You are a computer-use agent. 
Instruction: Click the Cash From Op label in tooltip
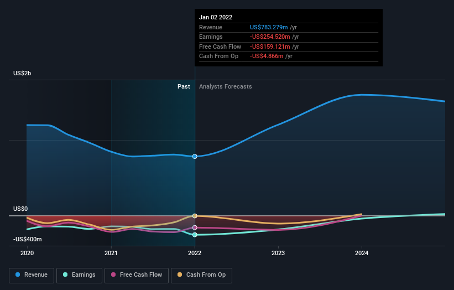[218, 56]
